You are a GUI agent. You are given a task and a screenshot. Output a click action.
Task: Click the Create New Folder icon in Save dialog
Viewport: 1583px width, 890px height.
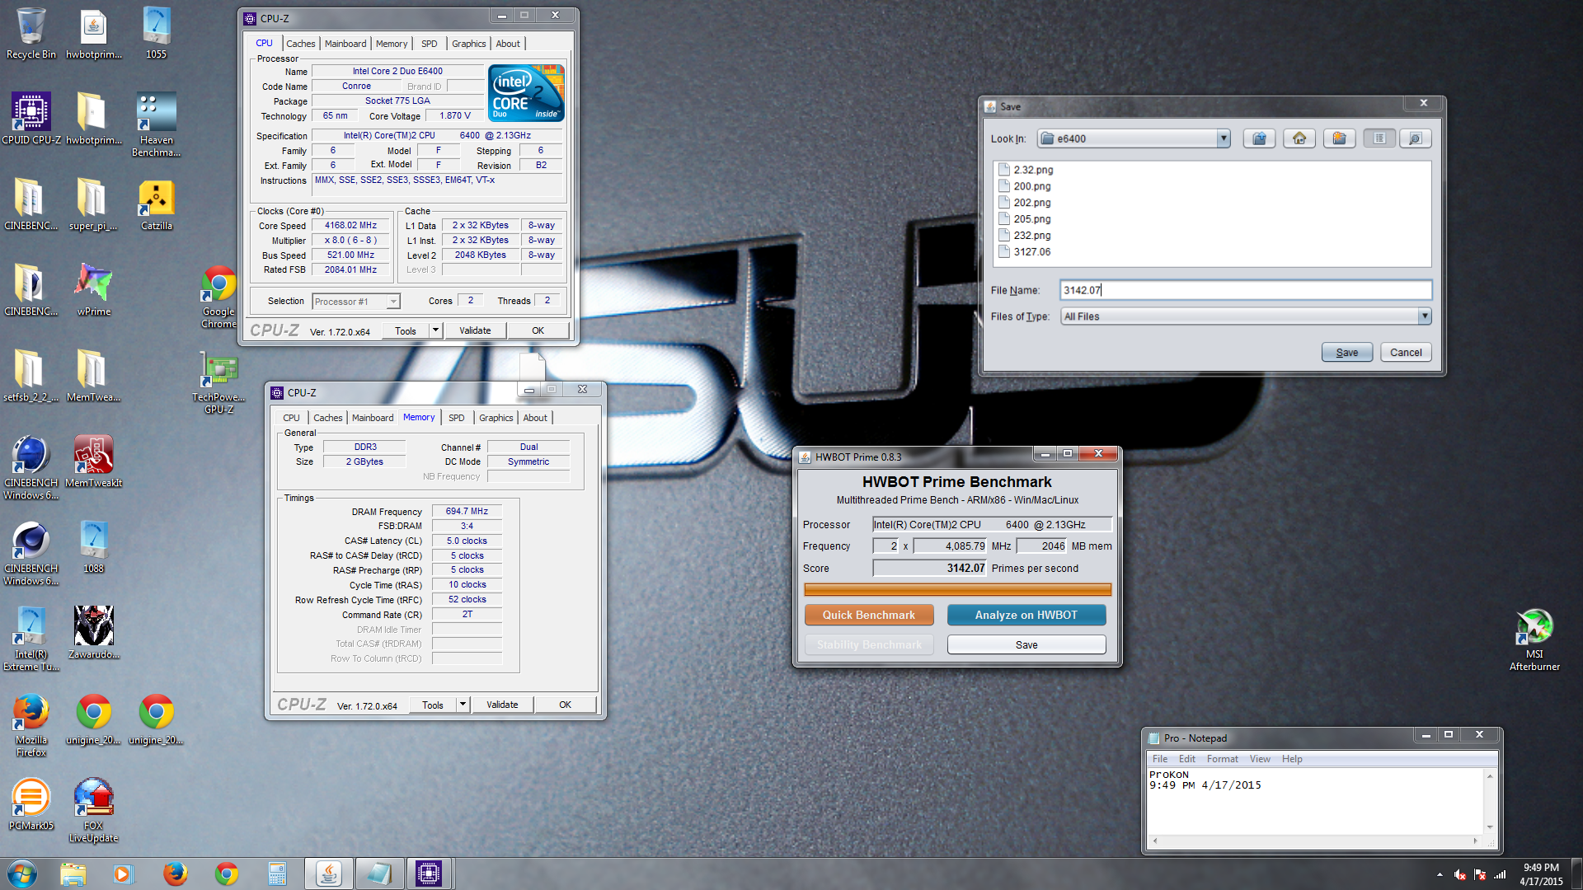pyautogui.click(x=1339, y=138)
